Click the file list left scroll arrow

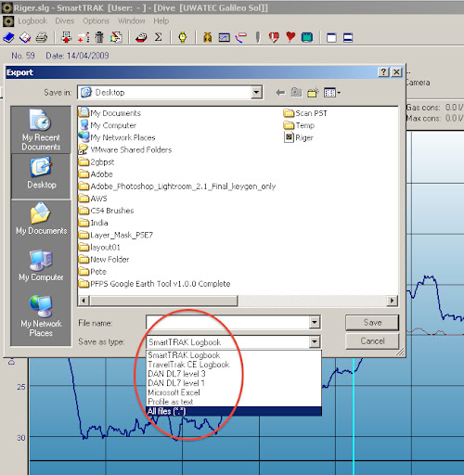point(84,301)
